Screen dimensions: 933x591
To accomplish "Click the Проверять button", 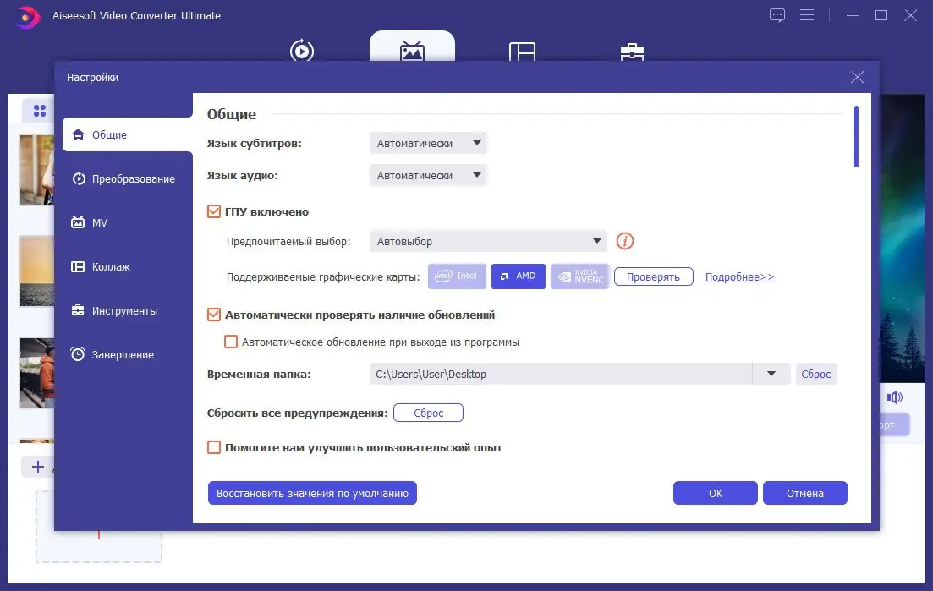I will point(653,277).
